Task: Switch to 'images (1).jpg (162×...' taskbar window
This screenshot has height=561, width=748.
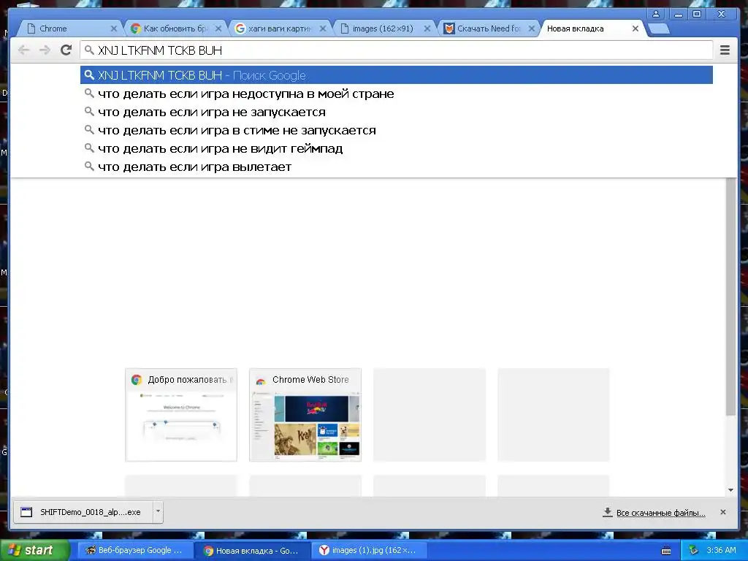Action: [370, 550]
